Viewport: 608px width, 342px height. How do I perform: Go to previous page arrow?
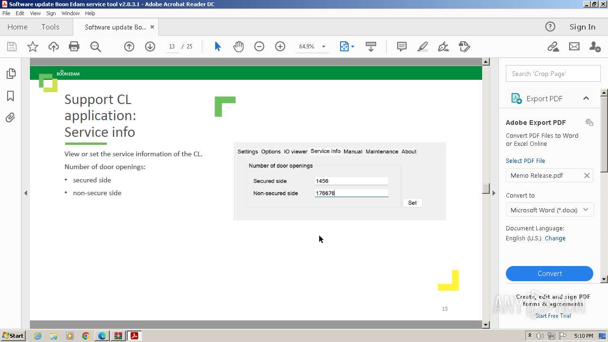tap(129, 47)
